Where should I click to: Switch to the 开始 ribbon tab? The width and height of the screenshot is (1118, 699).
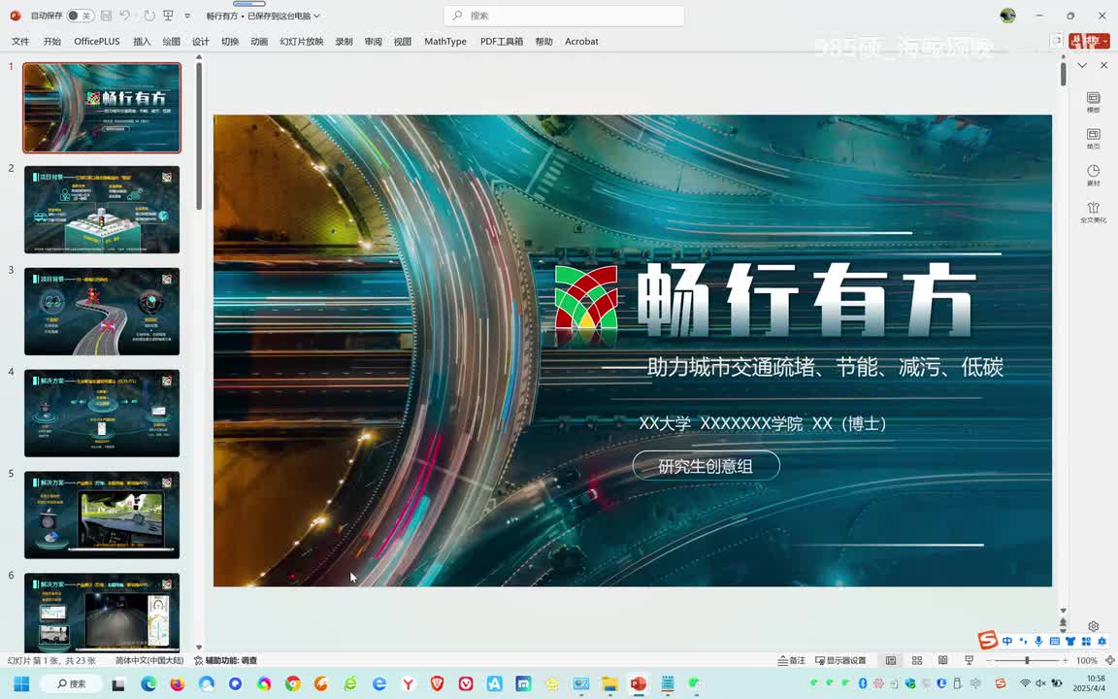(x=52, y=42)
